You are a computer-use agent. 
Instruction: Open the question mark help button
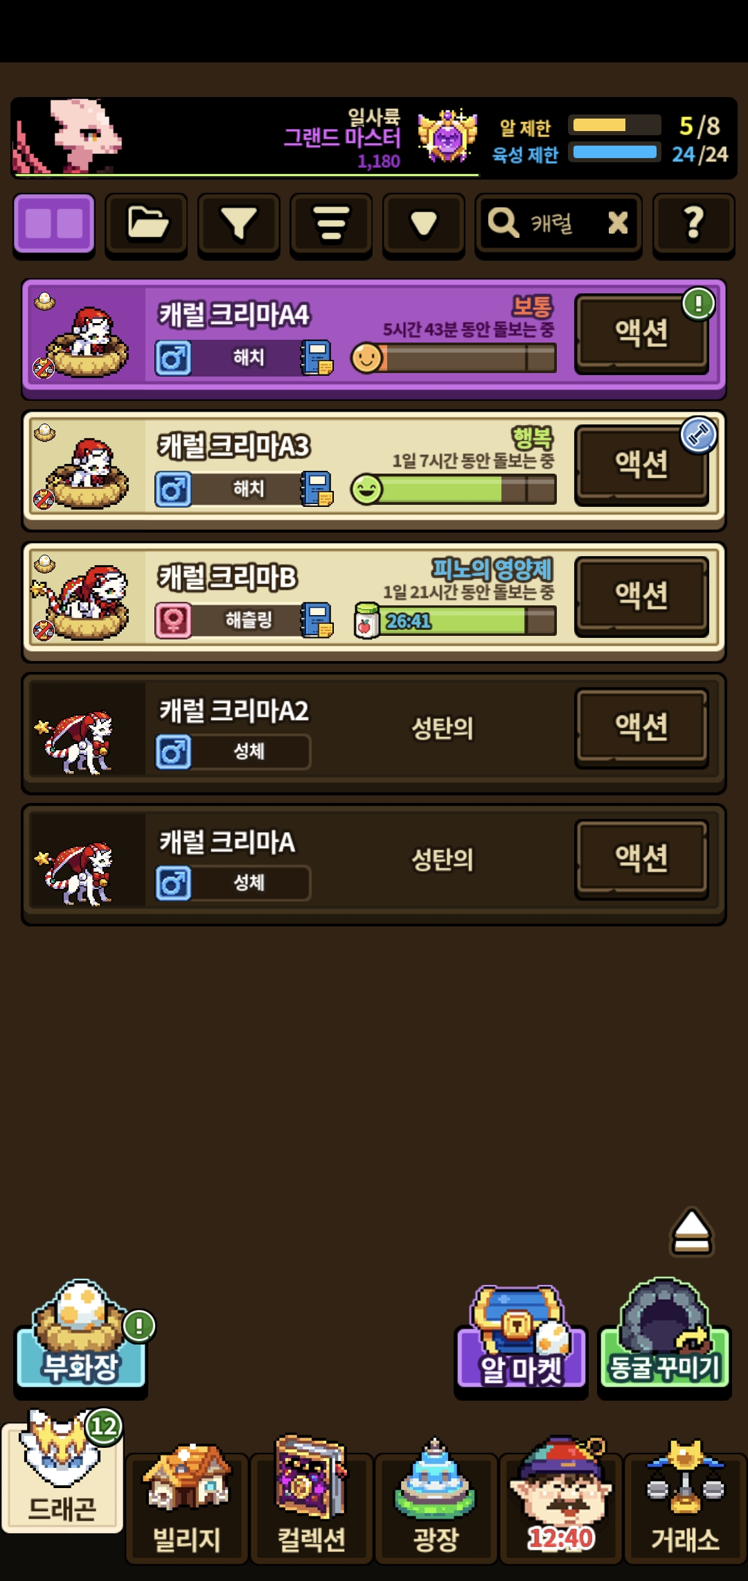[694, 224]
